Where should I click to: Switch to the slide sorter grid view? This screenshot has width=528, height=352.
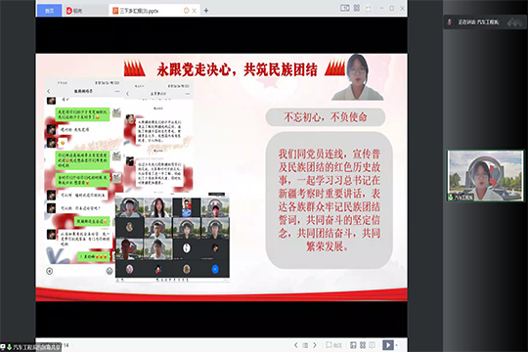click(363, 345)
